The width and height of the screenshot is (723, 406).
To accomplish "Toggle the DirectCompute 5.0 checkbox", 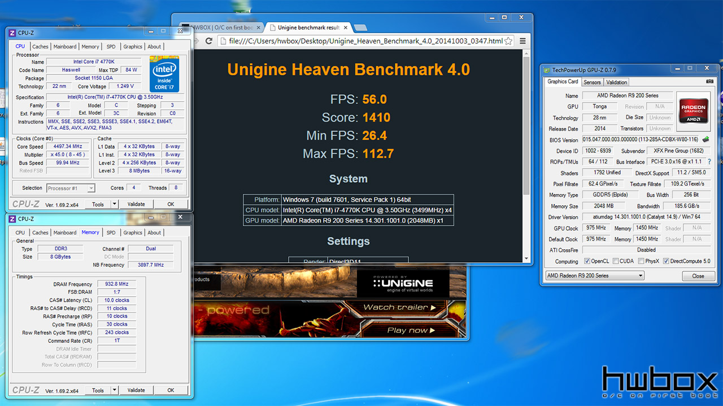I will [666, 261].
